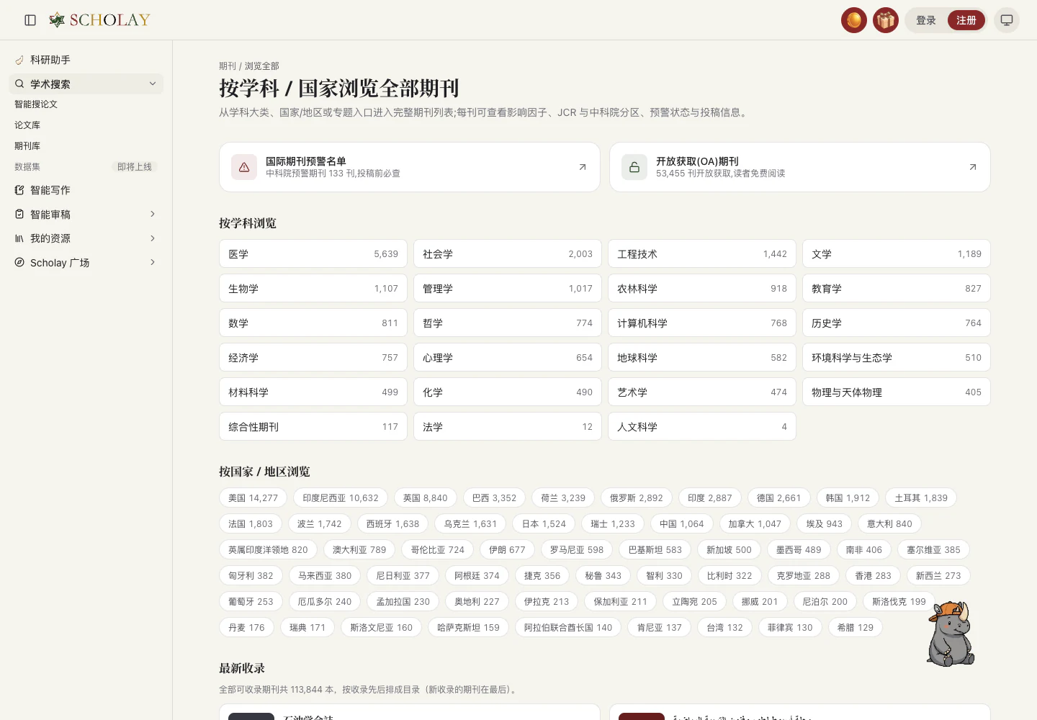Select the 斯洛伐克 199 country chip
This screenshot has height=720, width=1037.
tap(899, 601)
